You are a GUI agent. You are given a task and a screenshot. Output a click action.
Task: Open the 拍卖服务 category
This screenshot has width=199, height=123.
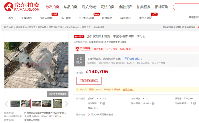143,7
